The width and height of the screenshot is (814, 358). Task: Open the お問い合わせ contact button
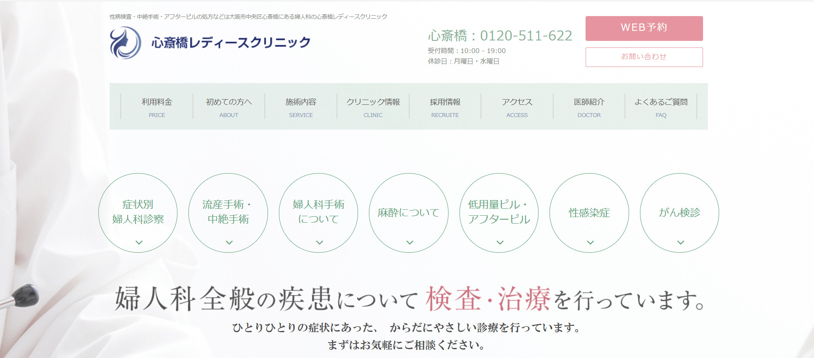pos(644,57)
